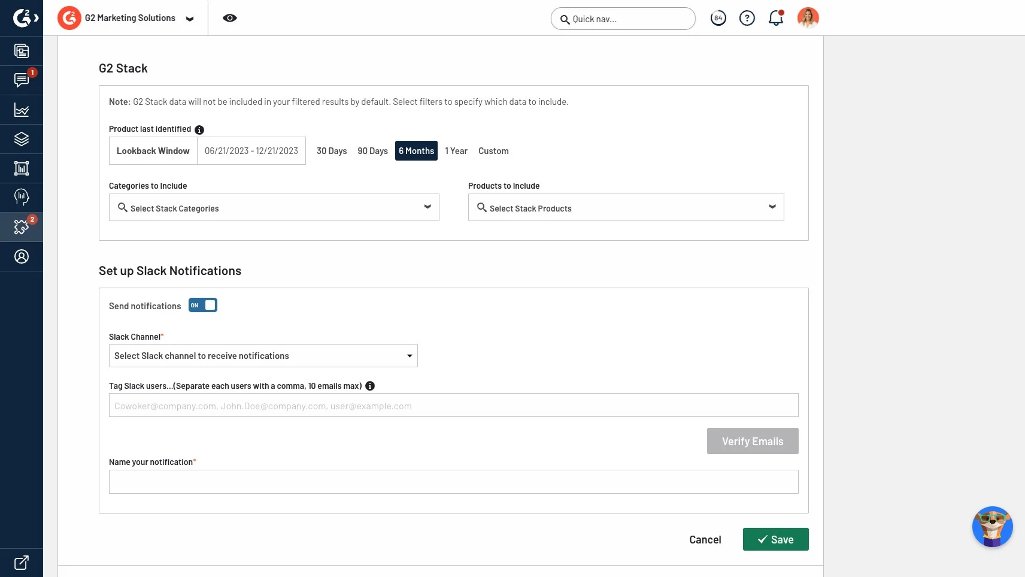Click the Save button
1025x577 pixels.
[776, 539]
